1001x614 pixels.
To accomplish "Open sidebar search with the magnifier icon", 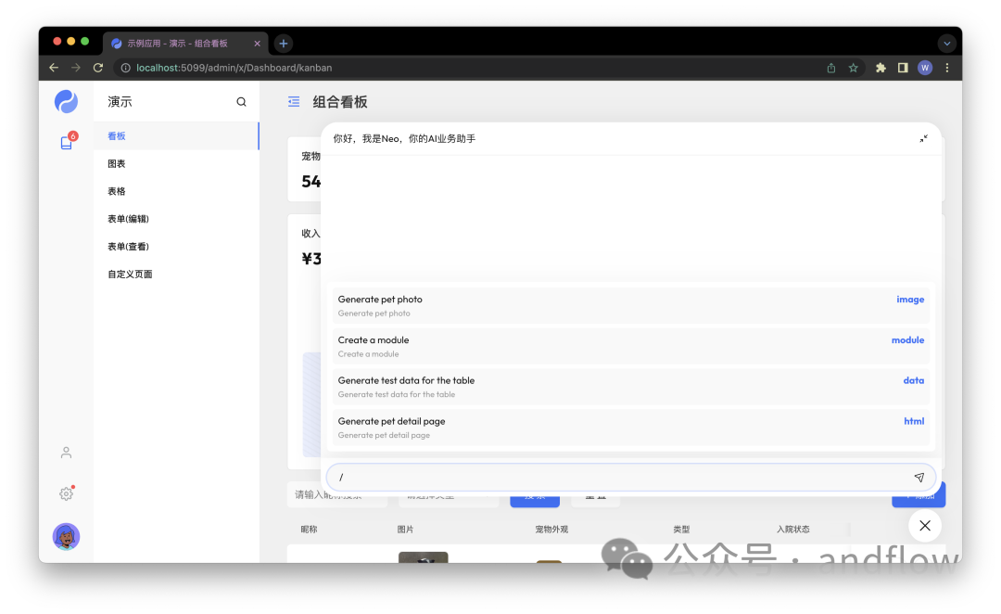I will tap(241, 101).
